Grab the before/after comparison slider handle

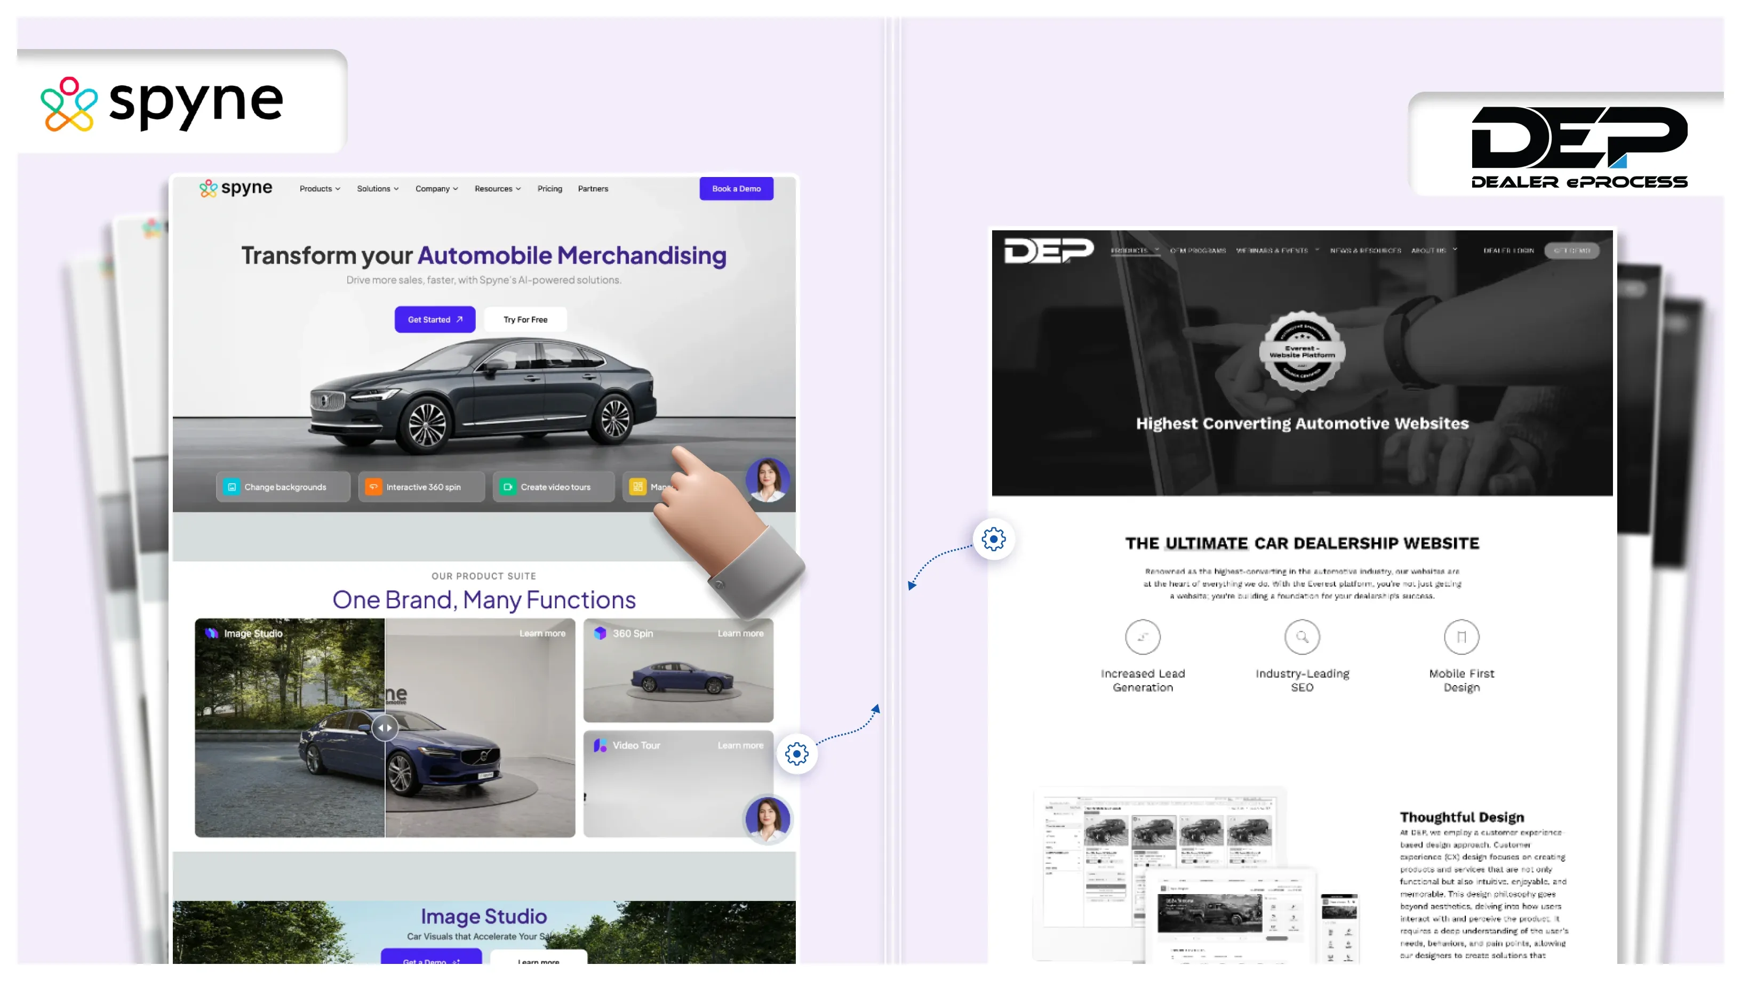385,728
